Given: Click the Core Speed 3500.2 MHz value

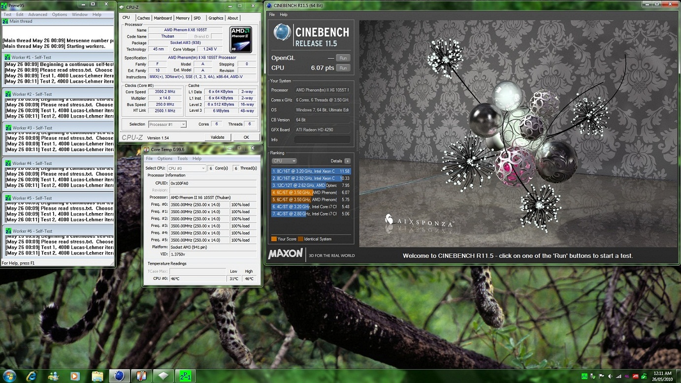Looking at the screenshot, I should pyautogui.click(x=164, y=92).
